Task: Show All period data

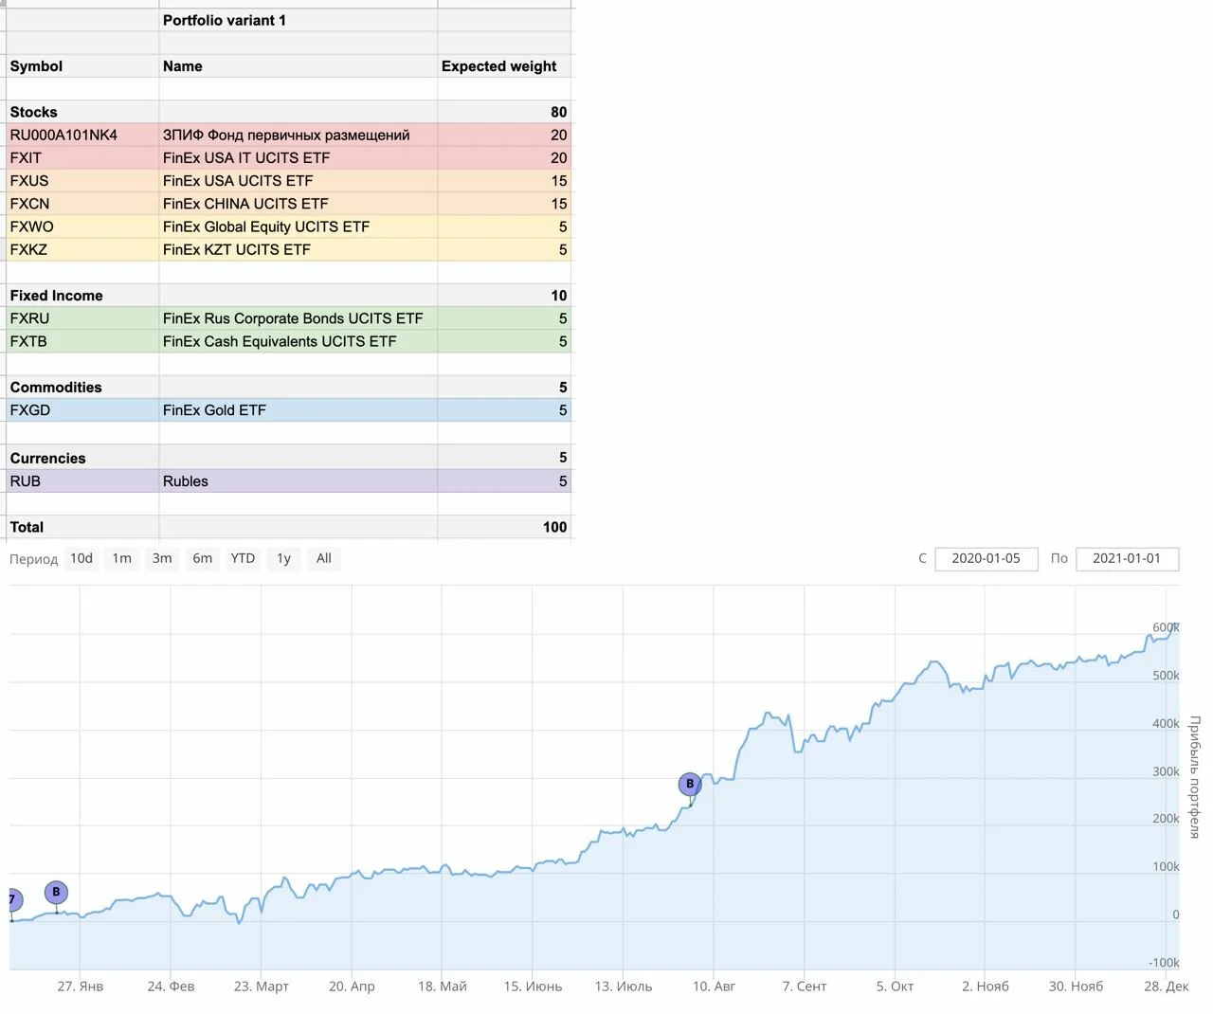Action: (x=324, y=558)
